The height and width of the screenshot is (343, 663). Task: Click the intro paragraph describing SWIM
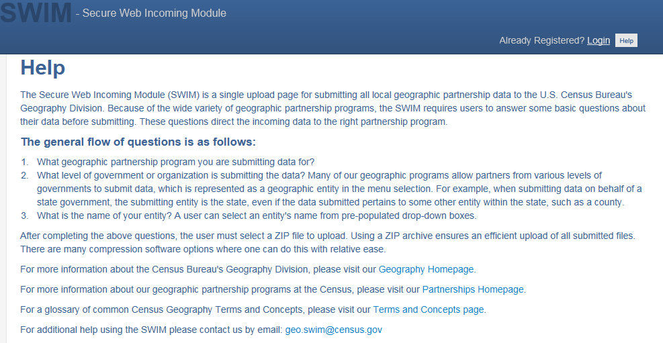point(332,108)
